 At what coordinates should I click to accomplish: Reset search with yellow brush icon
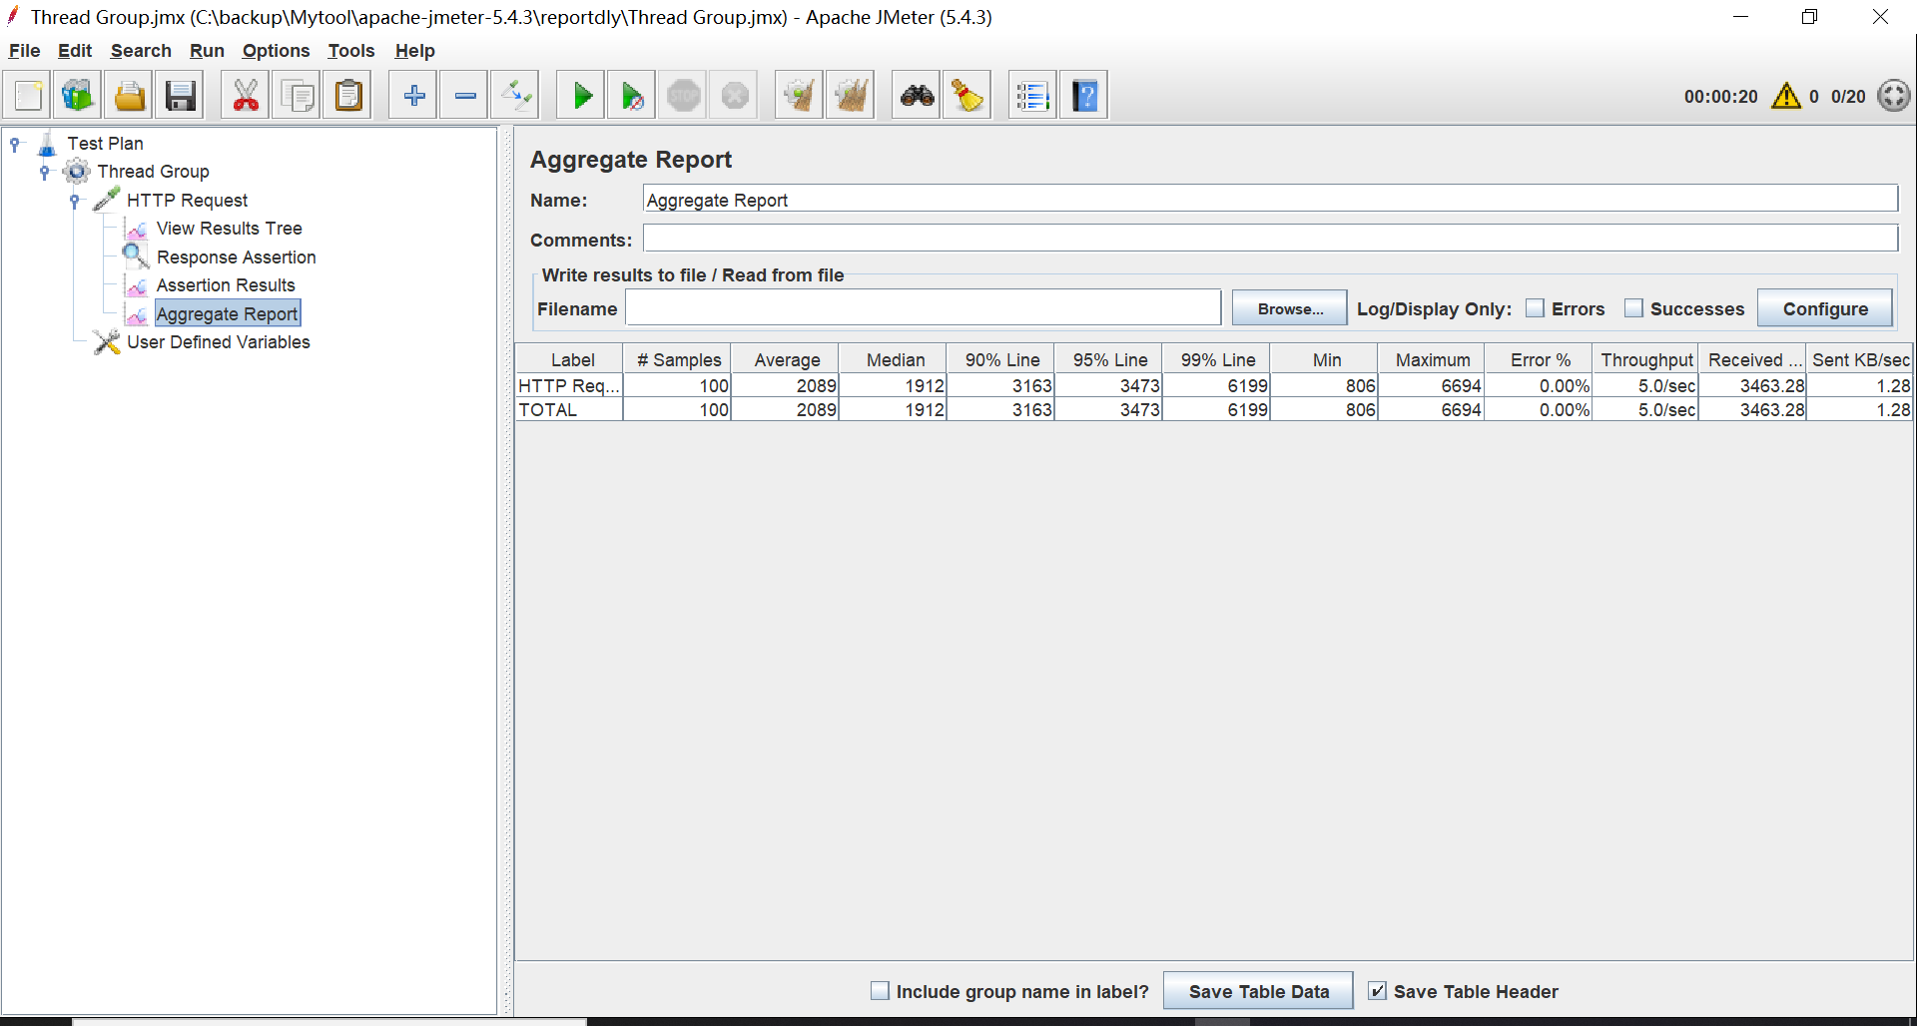tap(967, 96)
